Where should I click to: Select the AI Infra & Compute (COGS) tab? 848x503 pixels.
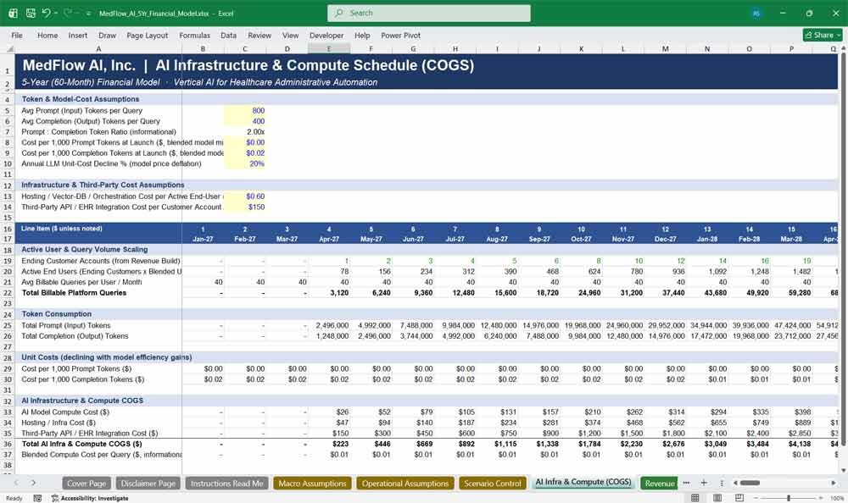(x=583, y=483)
